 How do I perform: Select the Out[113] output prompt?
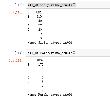click(16, 12)
